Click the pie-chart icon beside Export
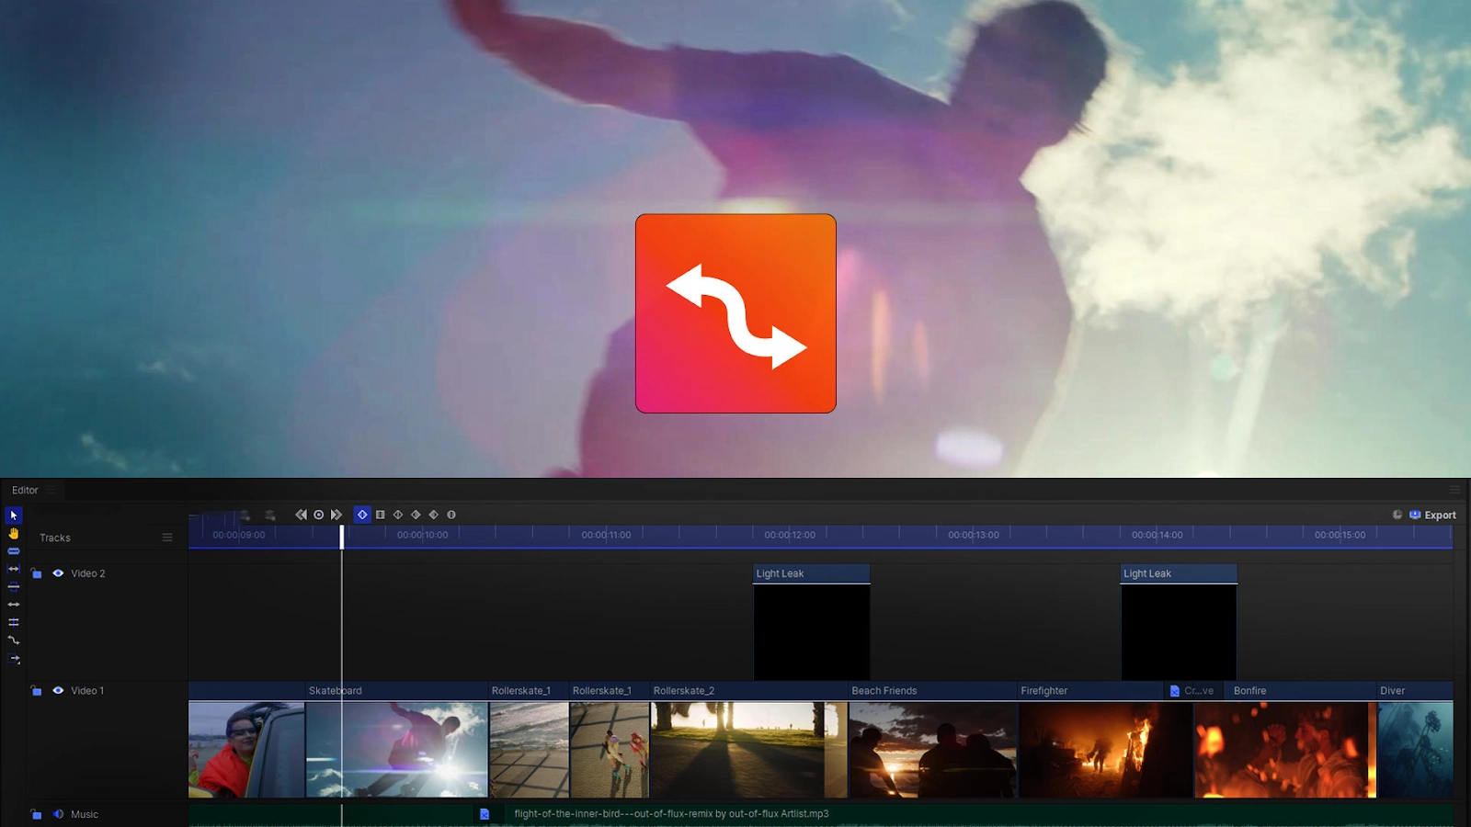This screenshot has height=827, width=1471. click(x=1397, y=515)
